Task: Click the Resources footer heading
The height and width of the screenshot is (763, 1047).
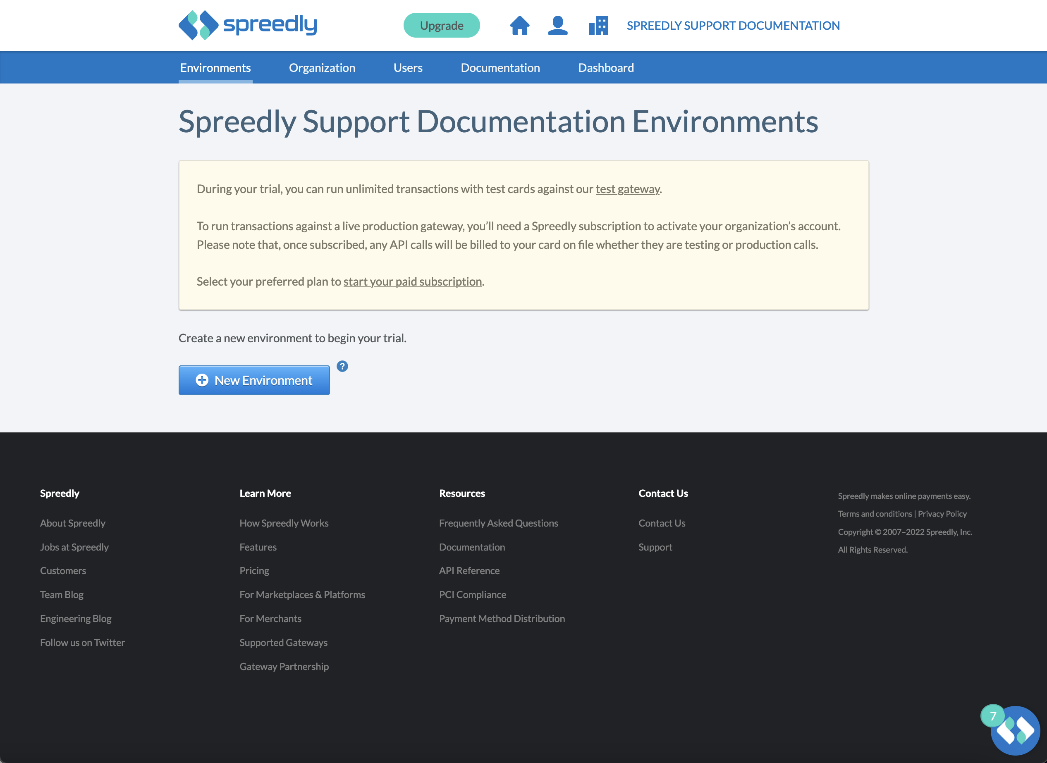Action: click(462, 493)
